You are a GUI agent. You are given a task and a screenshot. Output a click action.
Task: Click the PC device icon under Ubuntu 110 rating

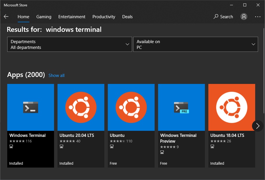tap(112, 146)
